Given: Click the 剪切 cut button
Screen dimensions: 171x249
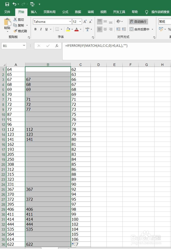Looking at the screenshot, I should point(19,19).
